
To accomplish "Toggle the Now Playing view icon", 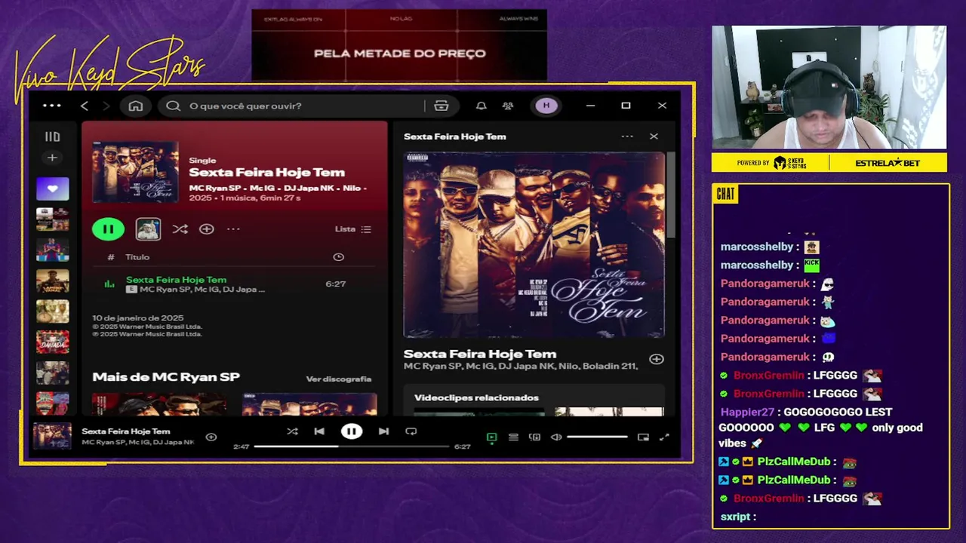I will pos(492,437).
